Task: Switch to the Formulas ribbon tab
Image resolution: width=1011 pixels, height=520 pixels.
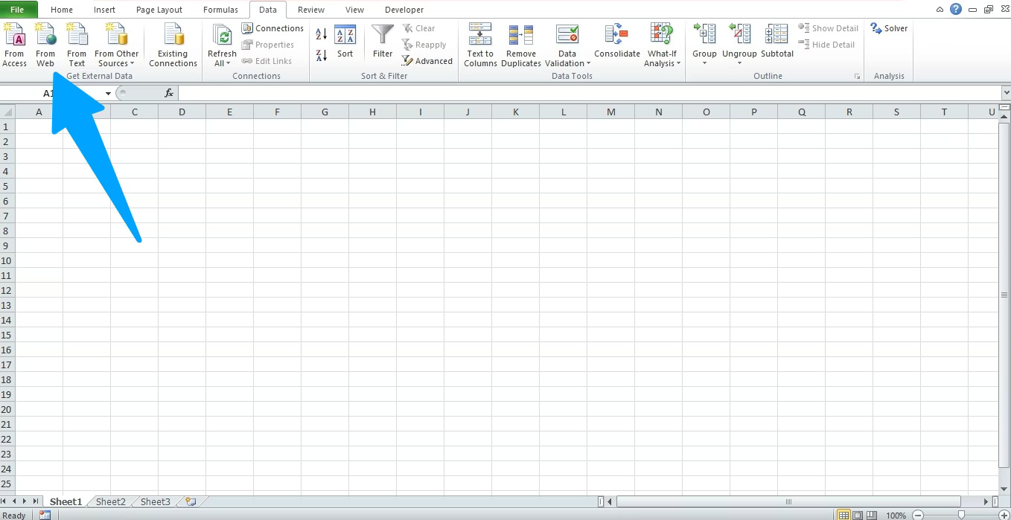Action: (220, 9)
